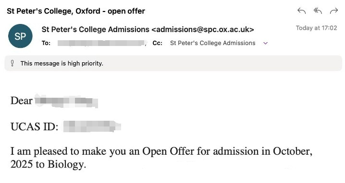Click the blurred name after Dear
345x183 pixels.
[x=66, y=101]
